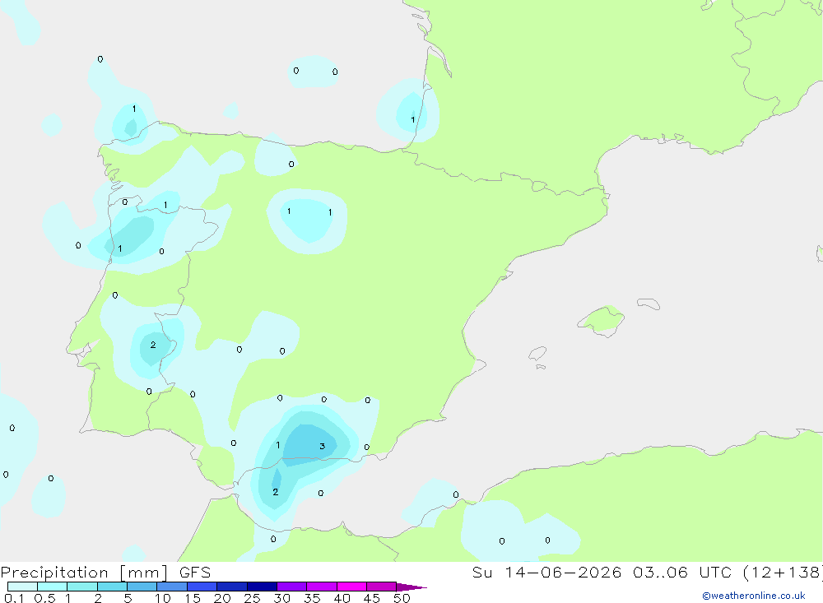
Task: Click the '(12+138)' forecast offset text
Action: (783, 572)
